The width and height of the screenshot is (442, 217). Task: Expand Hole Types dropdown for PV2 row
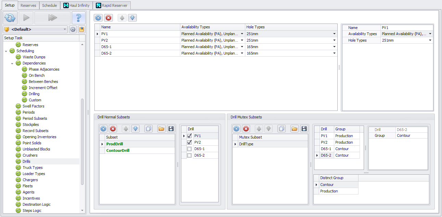(334, 40)
